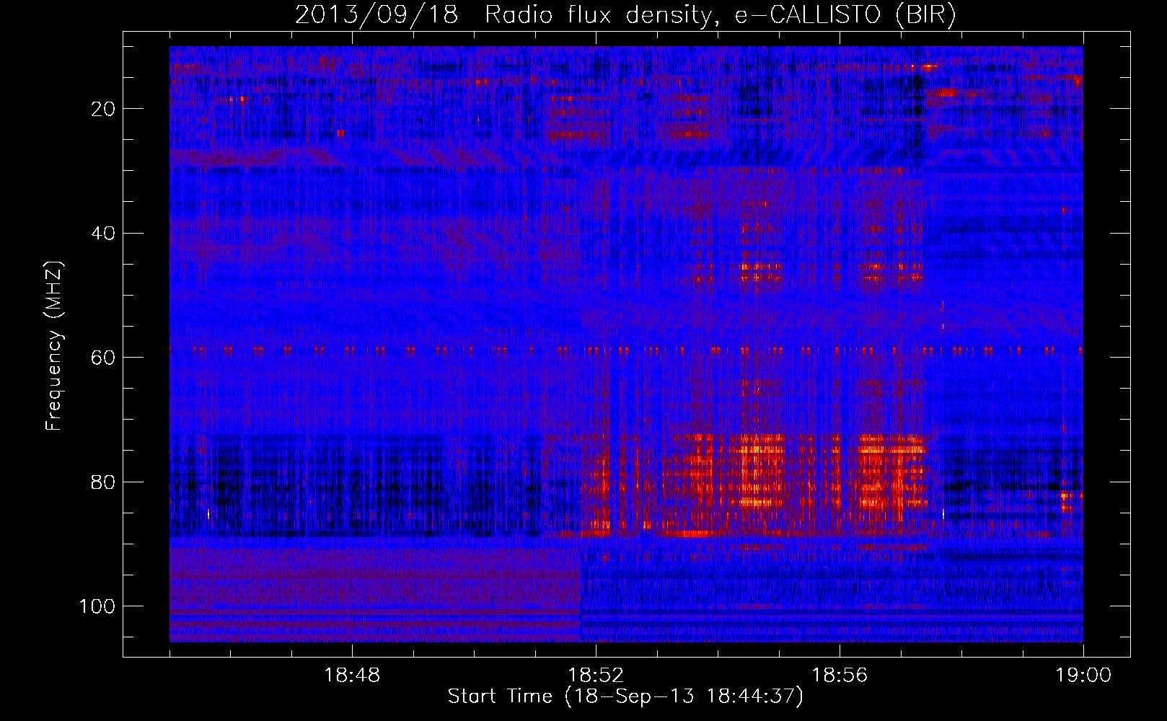1167x721 pixels.
Task: Click the 'Start Time (18-Sep-13 18:44:37)' label
Action: coord(625,696)
